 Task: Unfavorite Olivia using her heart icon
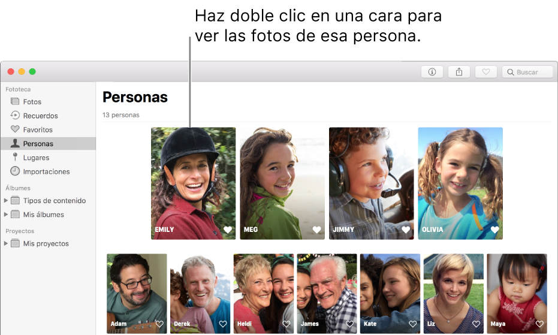click(494, 230)
